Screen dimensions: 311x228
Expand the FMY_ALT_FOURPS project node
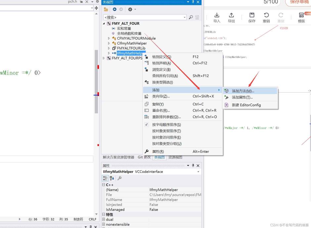click(x=104, y=58)
